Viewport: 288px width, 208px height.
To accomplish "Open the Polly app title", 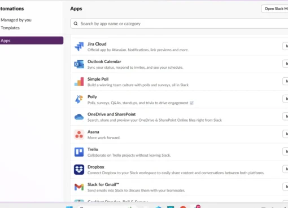I will (92, 97).
